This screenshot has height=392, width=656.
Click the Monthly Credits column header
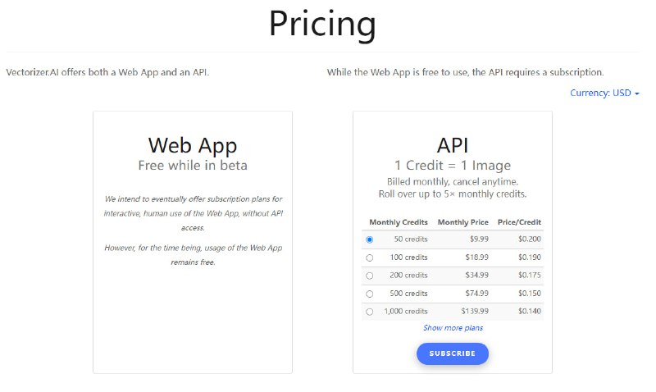click(398, 222)
